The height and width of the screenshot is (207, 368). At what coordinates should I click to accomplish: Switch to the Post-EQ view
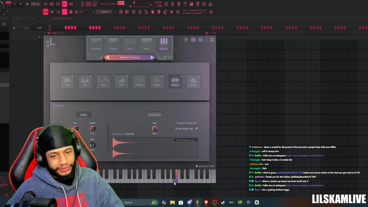[130, 134]
